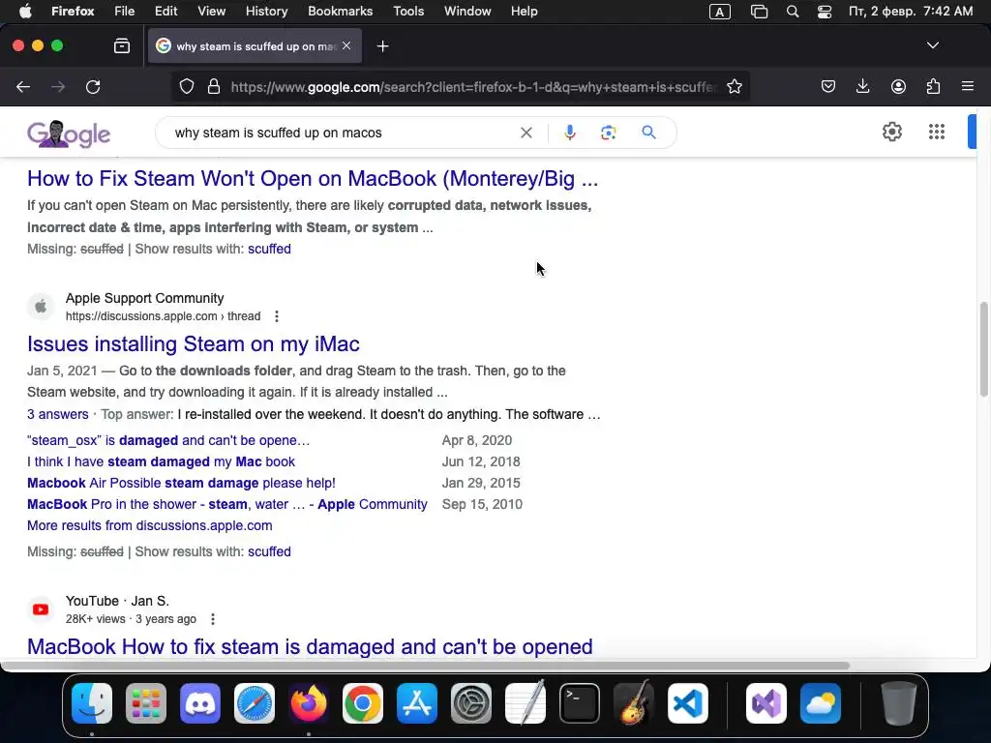Reload the current Google results page

93,86
